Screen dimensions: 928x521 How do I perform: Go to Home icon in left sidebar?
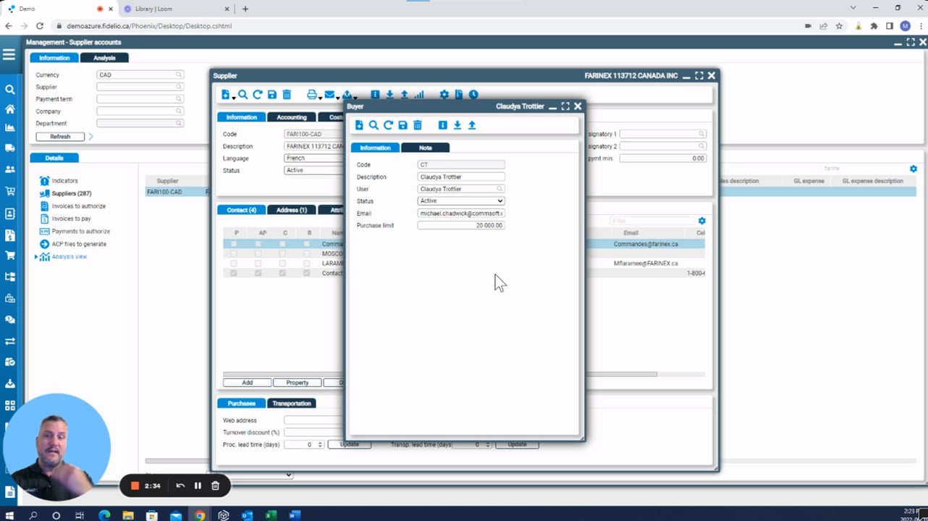9,109
